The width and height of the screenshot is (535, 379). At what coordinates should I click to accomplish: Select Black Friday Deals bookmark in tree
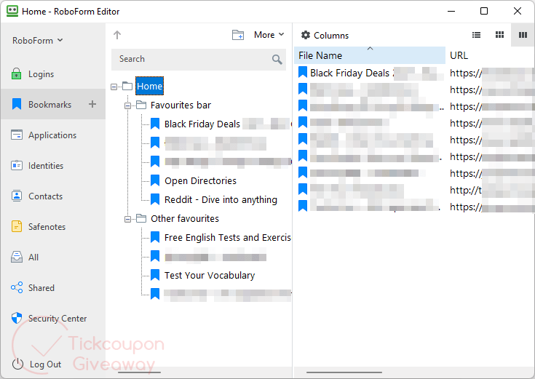coord(202,124)
